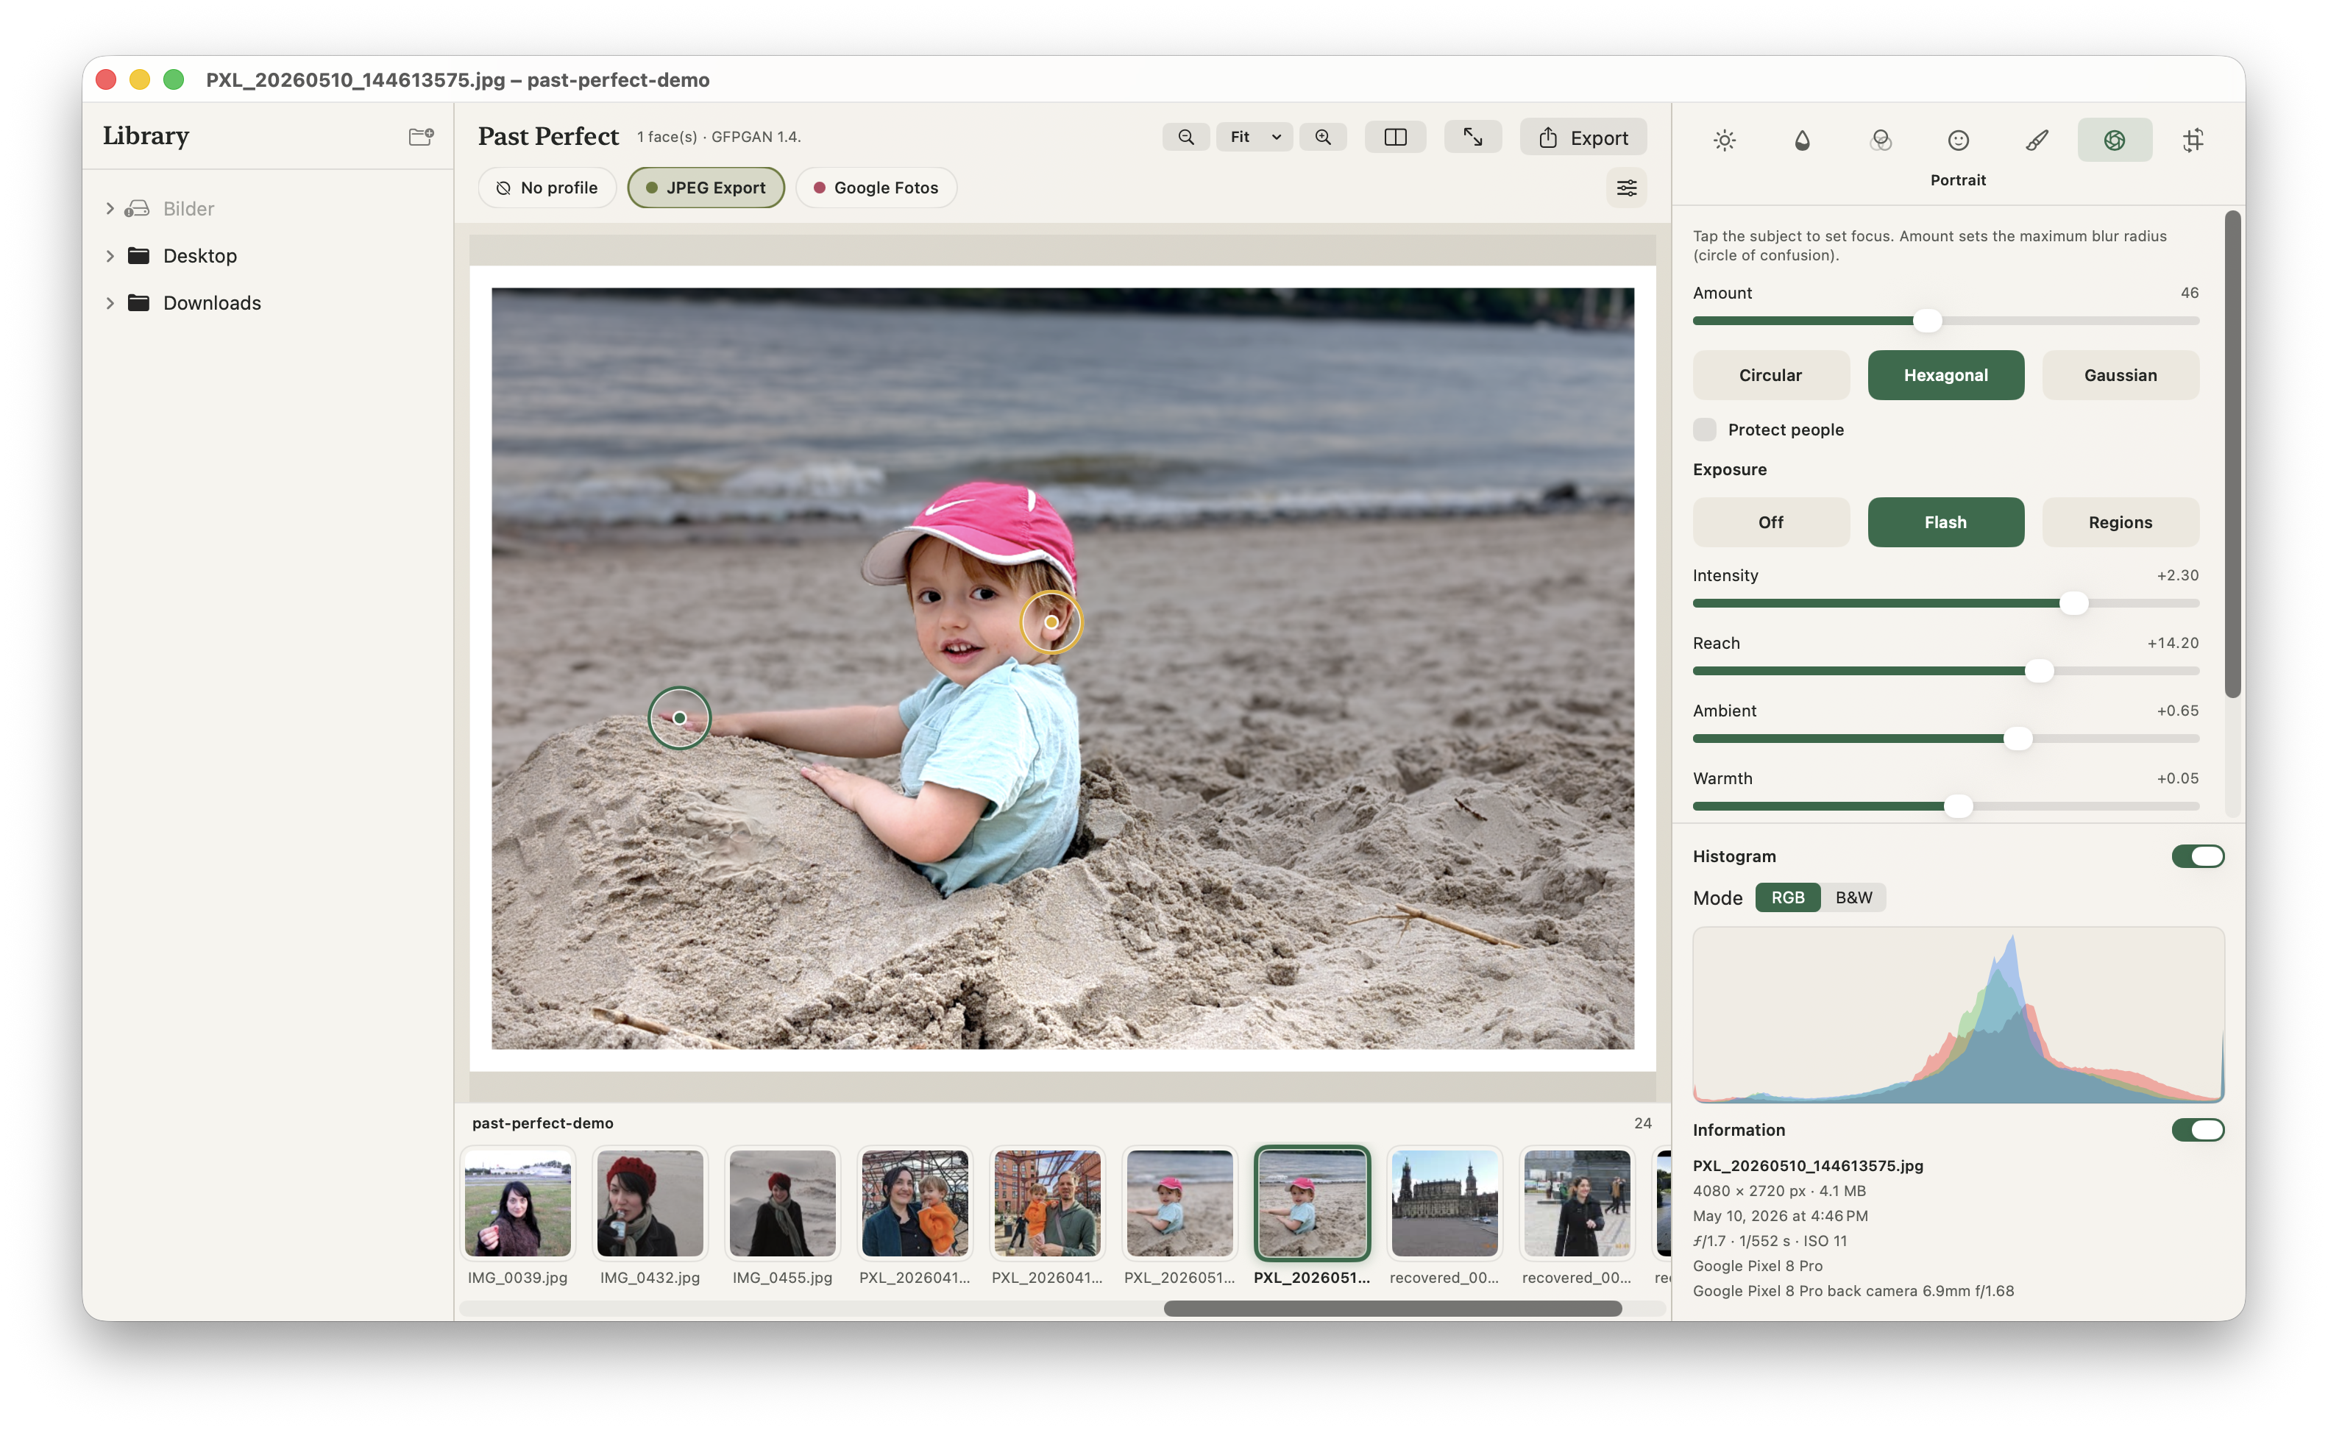The width and height of the screenshot is (2328, 1430).
Task: Open the overlapping circles color mix tab
Action: tap(1881, 140)
